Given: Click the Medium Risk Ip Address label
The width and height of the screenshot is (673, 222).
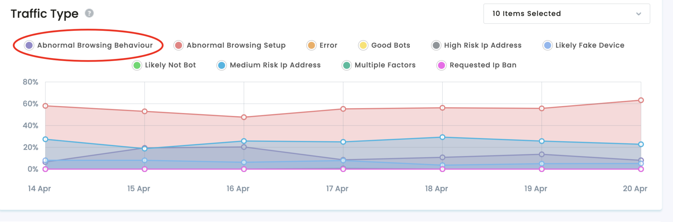Looking at the screenshot, I should [x=275, y=65].
